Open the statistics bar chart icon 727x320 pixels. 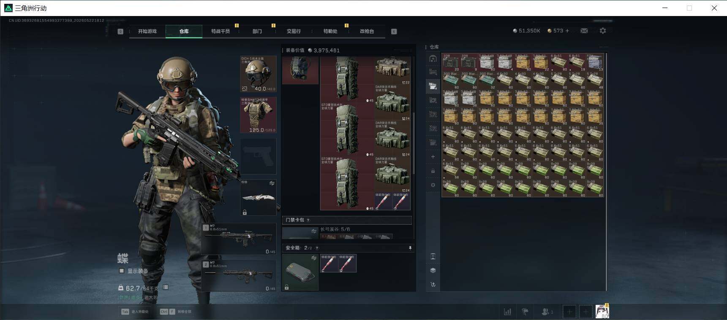coord(507,312)
